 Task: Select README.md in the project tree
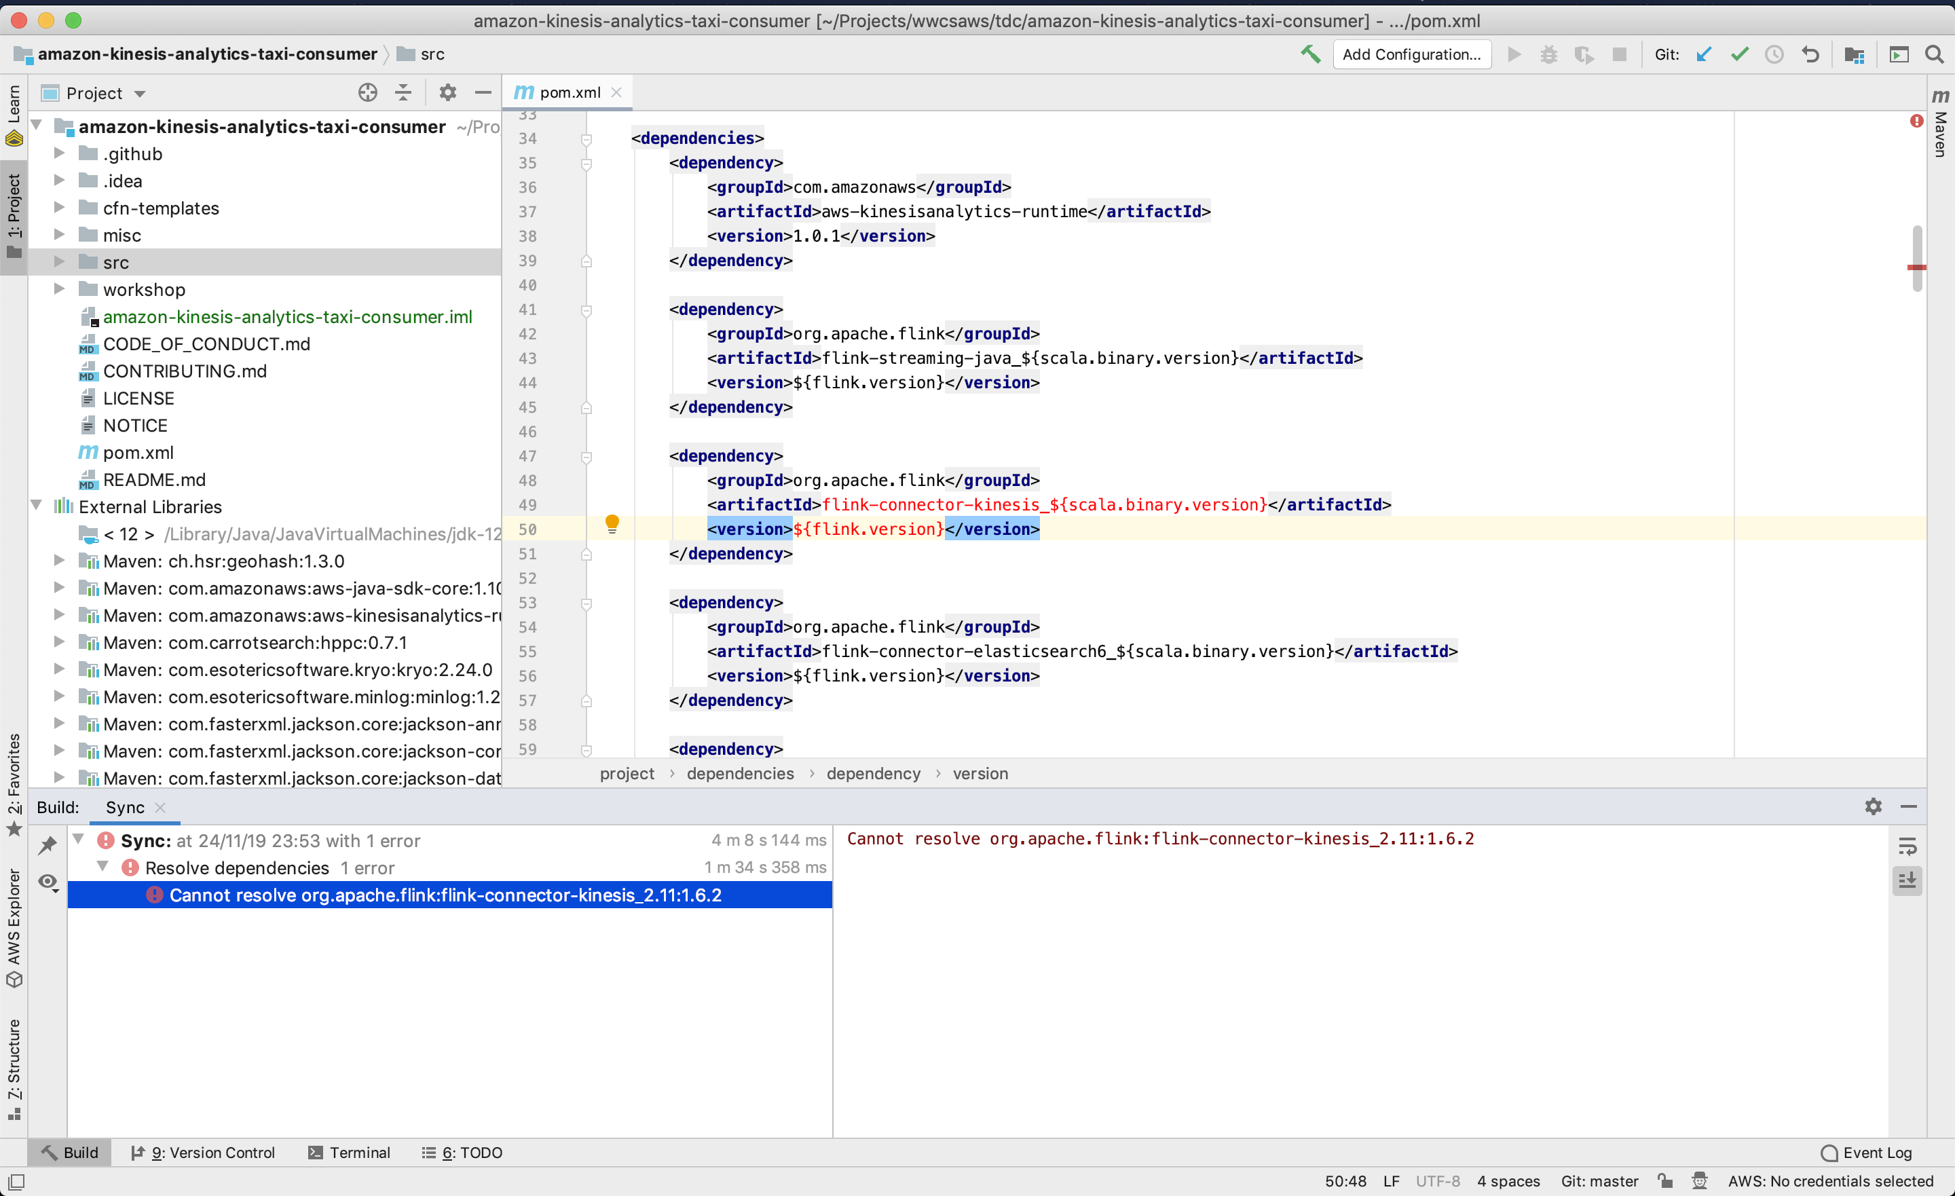[154, 479]
